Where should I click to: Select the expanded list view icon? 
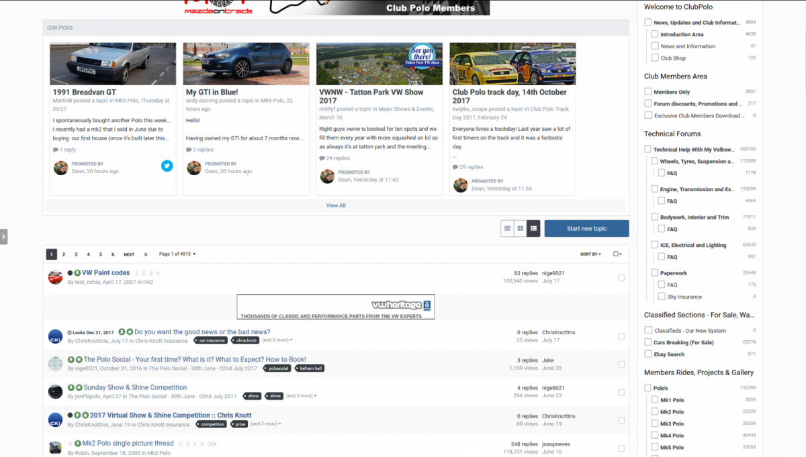(x=533, y=229)
